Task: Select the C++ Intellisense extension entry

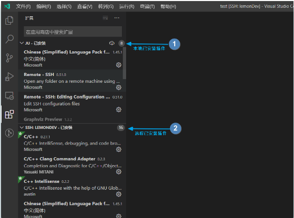Action: point(72,188)
